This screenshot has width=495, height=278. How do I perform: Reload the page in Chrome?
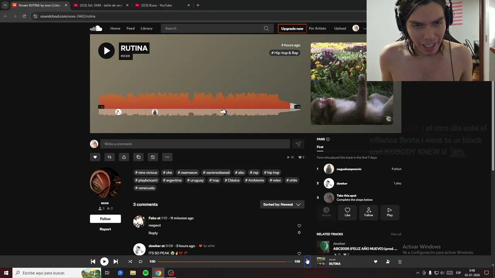click(24, 16)
